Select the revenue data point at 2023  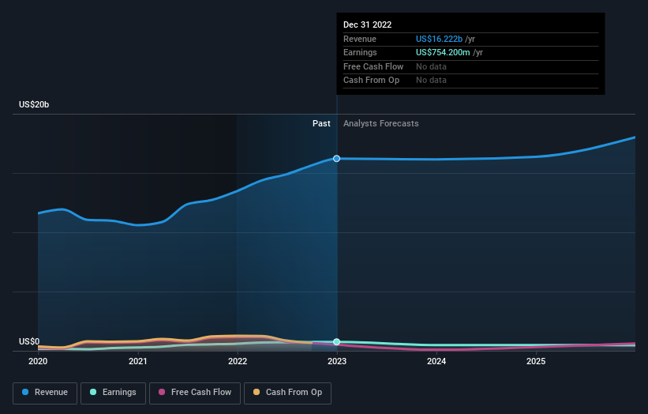[337, 158]
